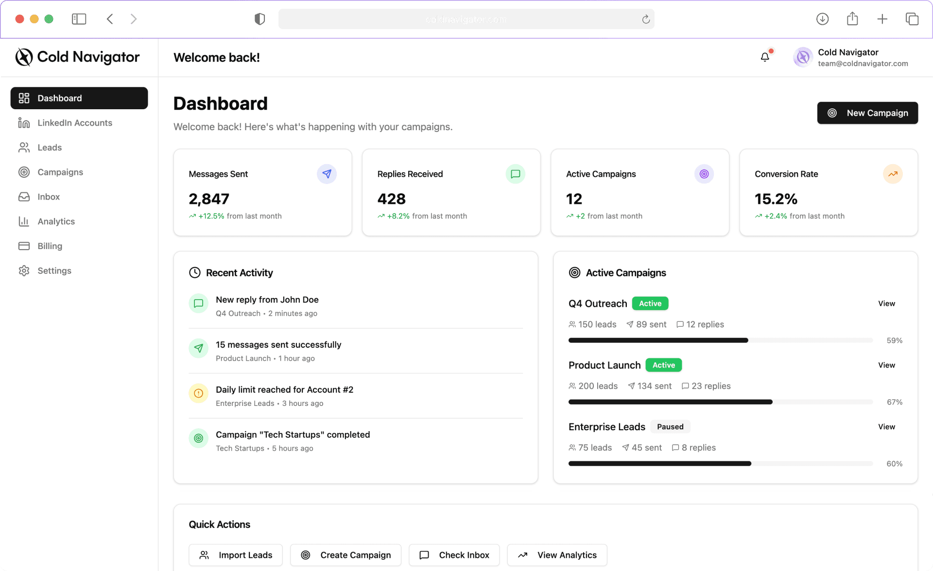
Task: Click the notification bell icon
Action: [x=765, y=57]
